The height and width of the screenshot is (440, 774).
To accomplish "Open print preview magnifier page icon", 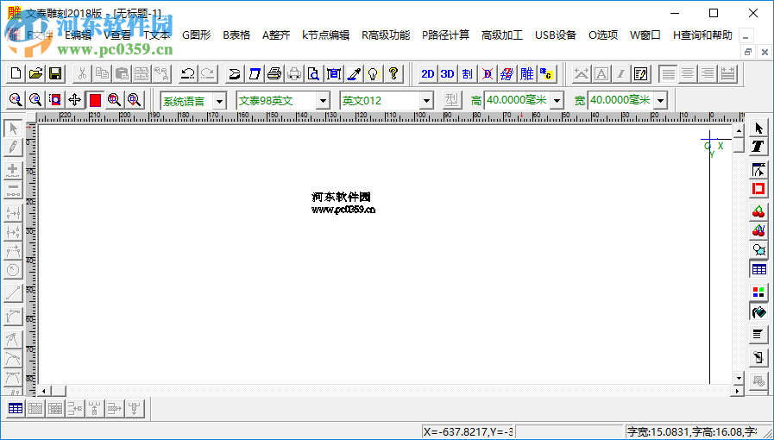I will pyautogui.click(x=314, y=74).
